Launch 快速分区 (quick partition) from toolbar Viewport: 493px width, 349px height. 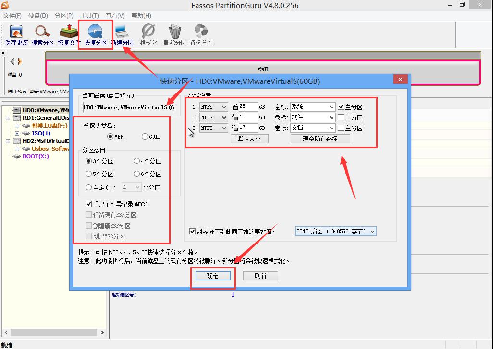click(x=95, y=34)
